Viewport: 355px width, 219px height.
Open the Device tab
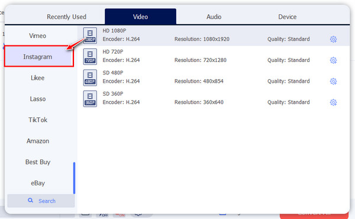click(288, 17)
